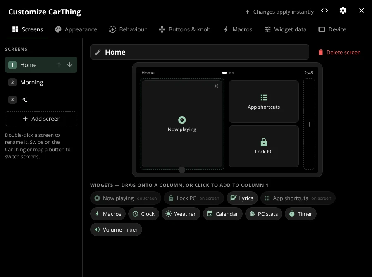Add the Weather widget
The width and height of the screenshot is (372, 277).
(x=181, y=214)
